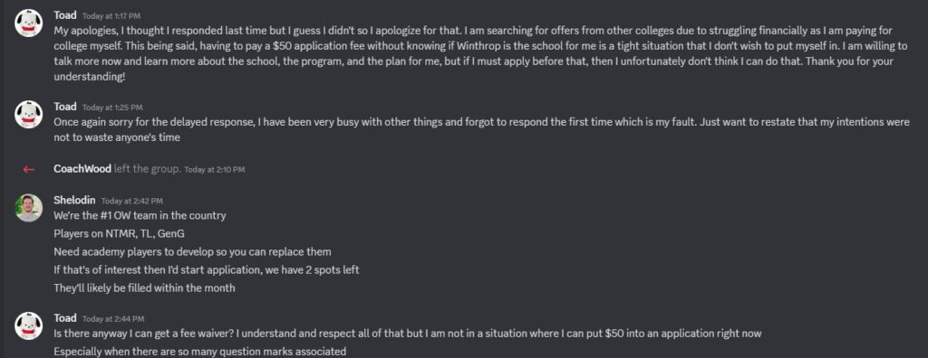Click the 'Today at 2:44 PM' timestamp
The height and width of the screenshot is (358, 928).
click(x=113, y=319)
